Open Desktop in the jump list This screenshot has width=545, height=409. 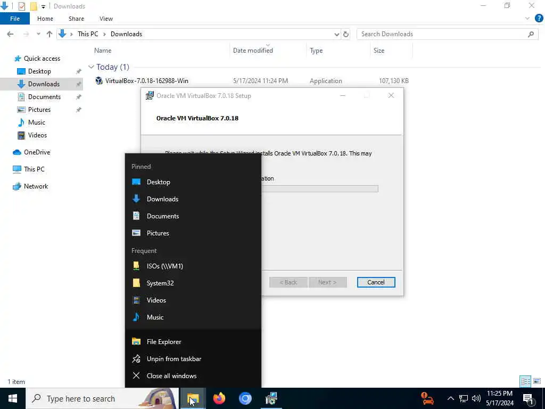coord(193,182)
